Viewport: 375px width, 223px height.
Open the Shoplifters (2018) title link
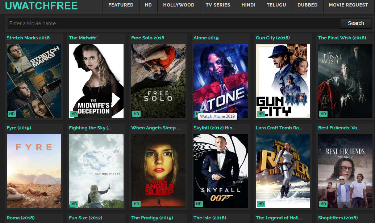(x=338, y=218)
